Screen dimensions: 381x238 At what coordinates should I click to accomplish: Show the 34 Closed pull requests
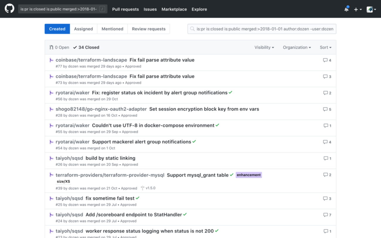point(86,47)
